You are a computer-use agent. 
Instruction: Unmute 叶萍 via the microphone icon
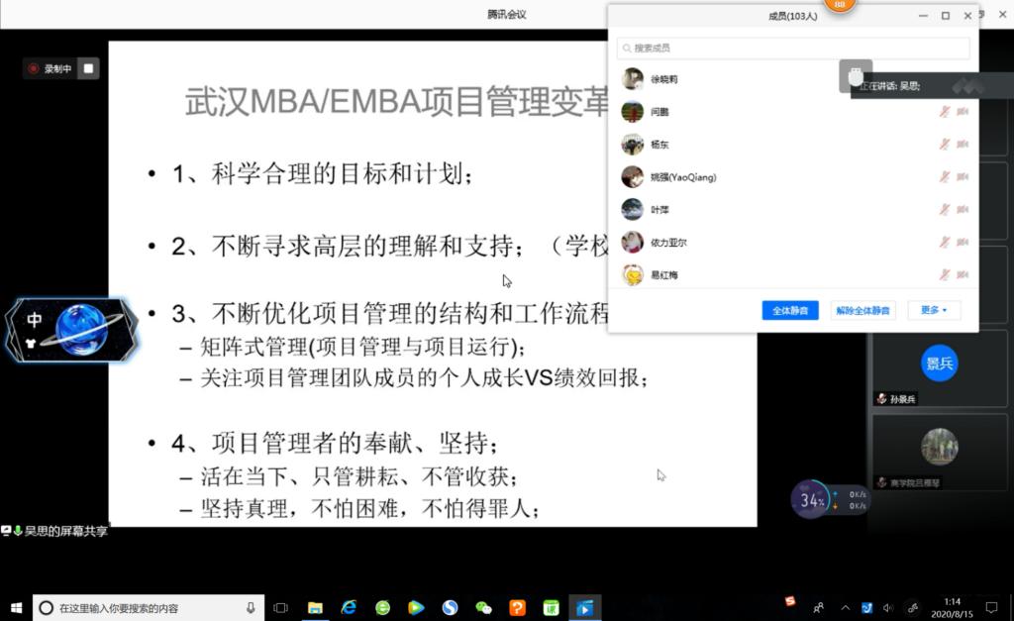pos(945,210)
